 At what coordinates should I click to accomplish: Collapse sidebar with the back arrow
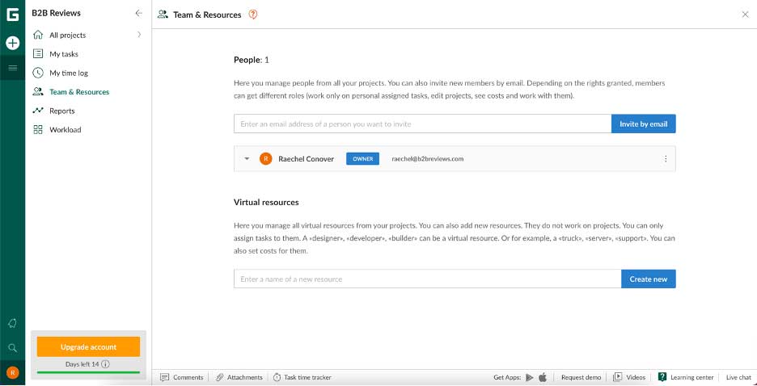[139, 14]
